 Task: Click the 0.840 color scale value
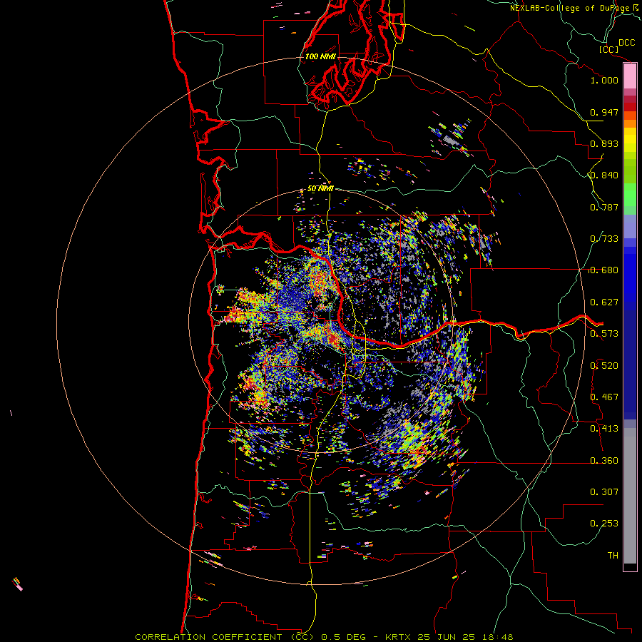click(604, 175)
